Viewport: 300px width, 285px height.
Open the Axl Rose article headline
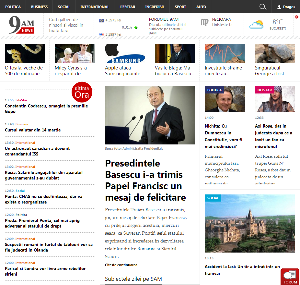(273, 133)
